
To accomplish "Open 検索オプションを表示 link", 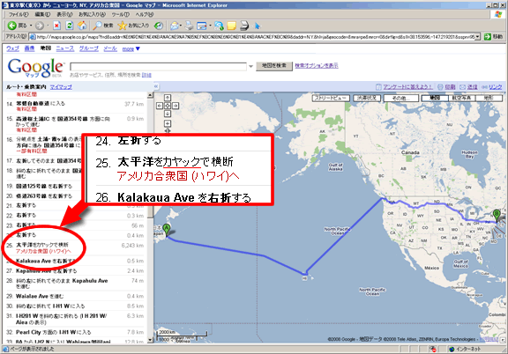I will 317,66.
